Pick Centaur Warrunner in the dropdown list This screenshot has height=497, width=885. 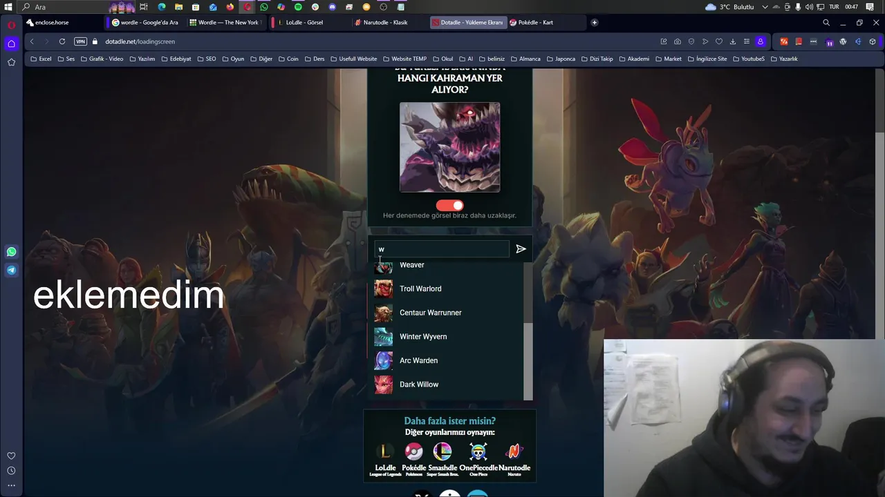pos(448,313)
